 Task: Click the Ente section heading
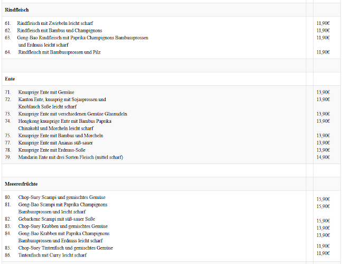coord(10,79)
